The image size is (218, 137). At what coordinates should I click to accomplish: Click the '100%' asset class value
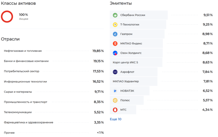[23, 15]
